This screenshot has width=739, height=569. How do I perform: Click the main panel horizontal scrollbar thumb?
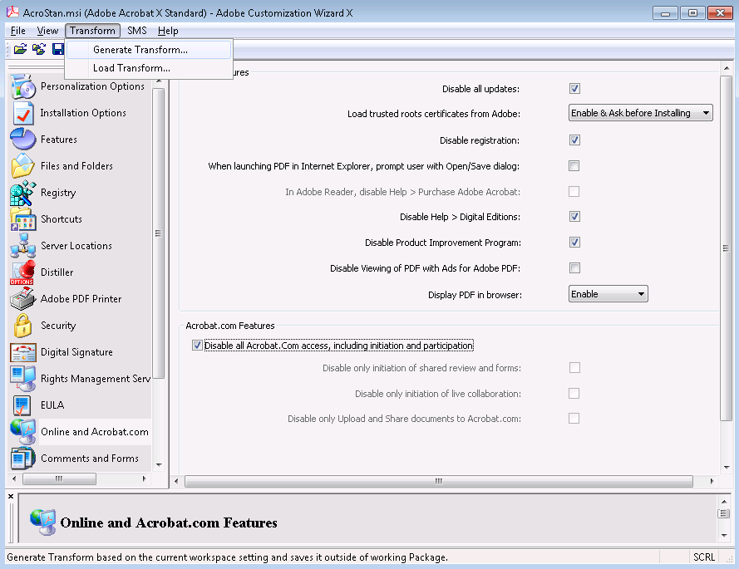point(439,481)
